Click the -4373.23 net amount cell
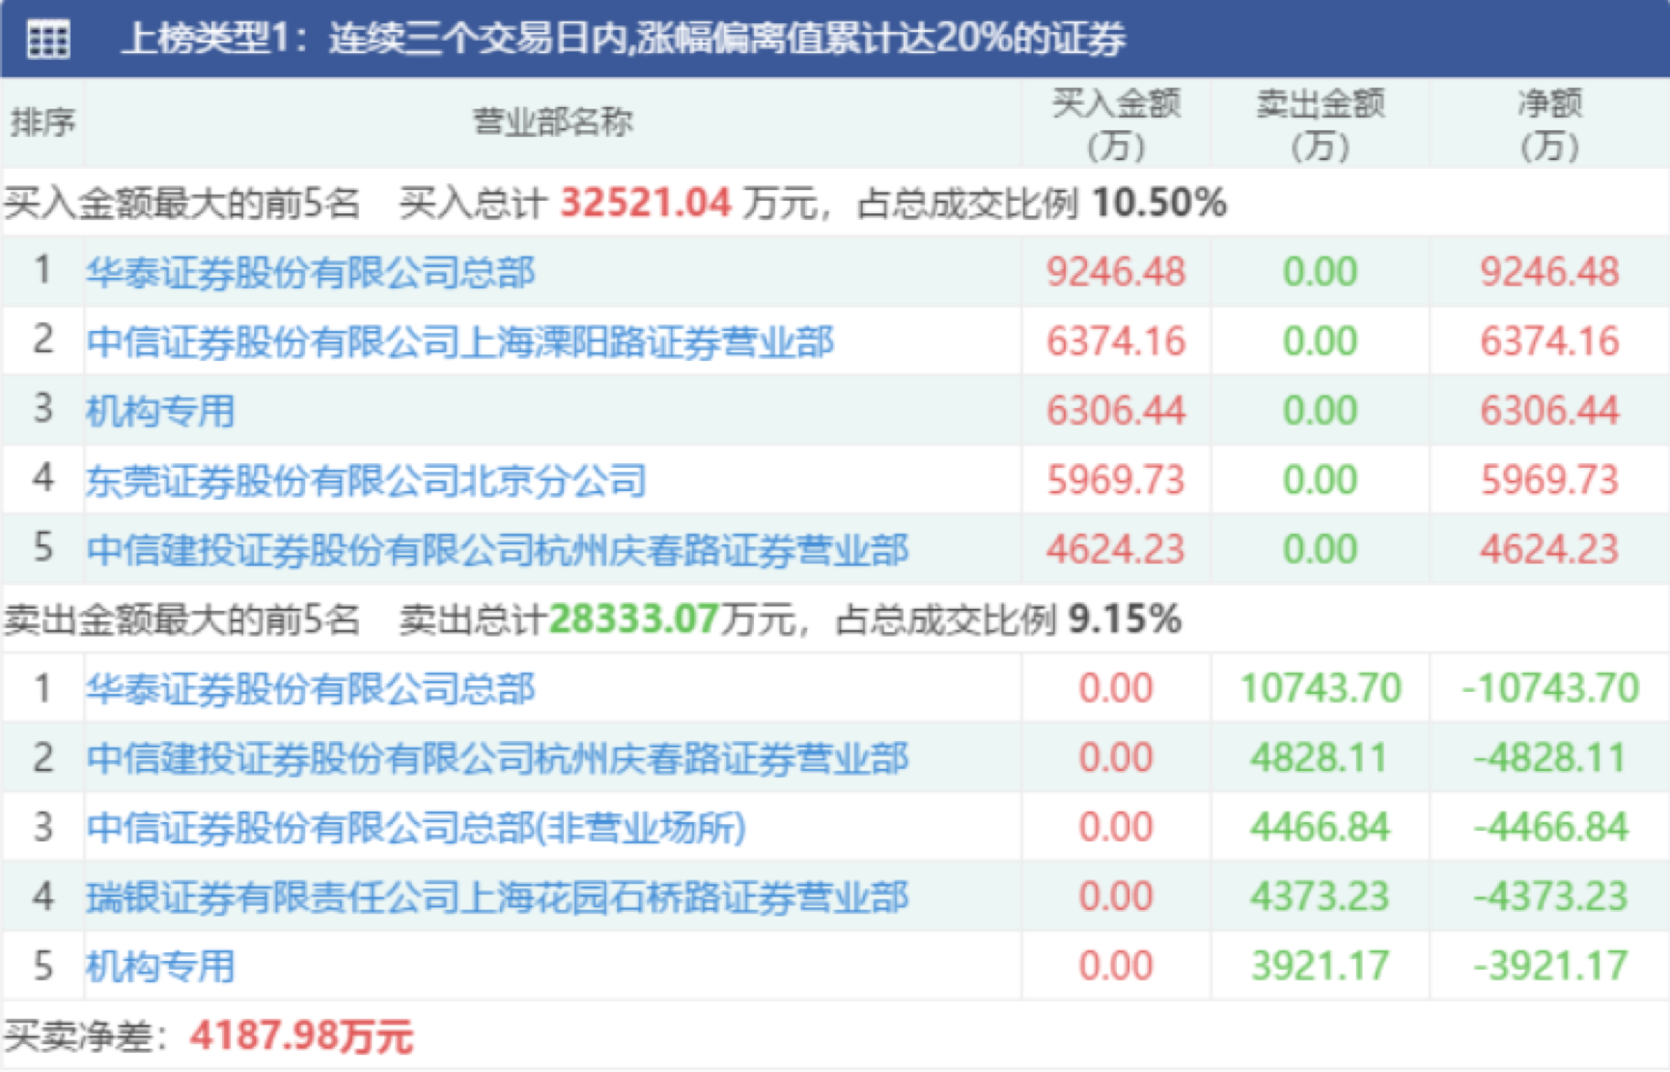This screenshot has height=1072, width=1670. 1550,897
